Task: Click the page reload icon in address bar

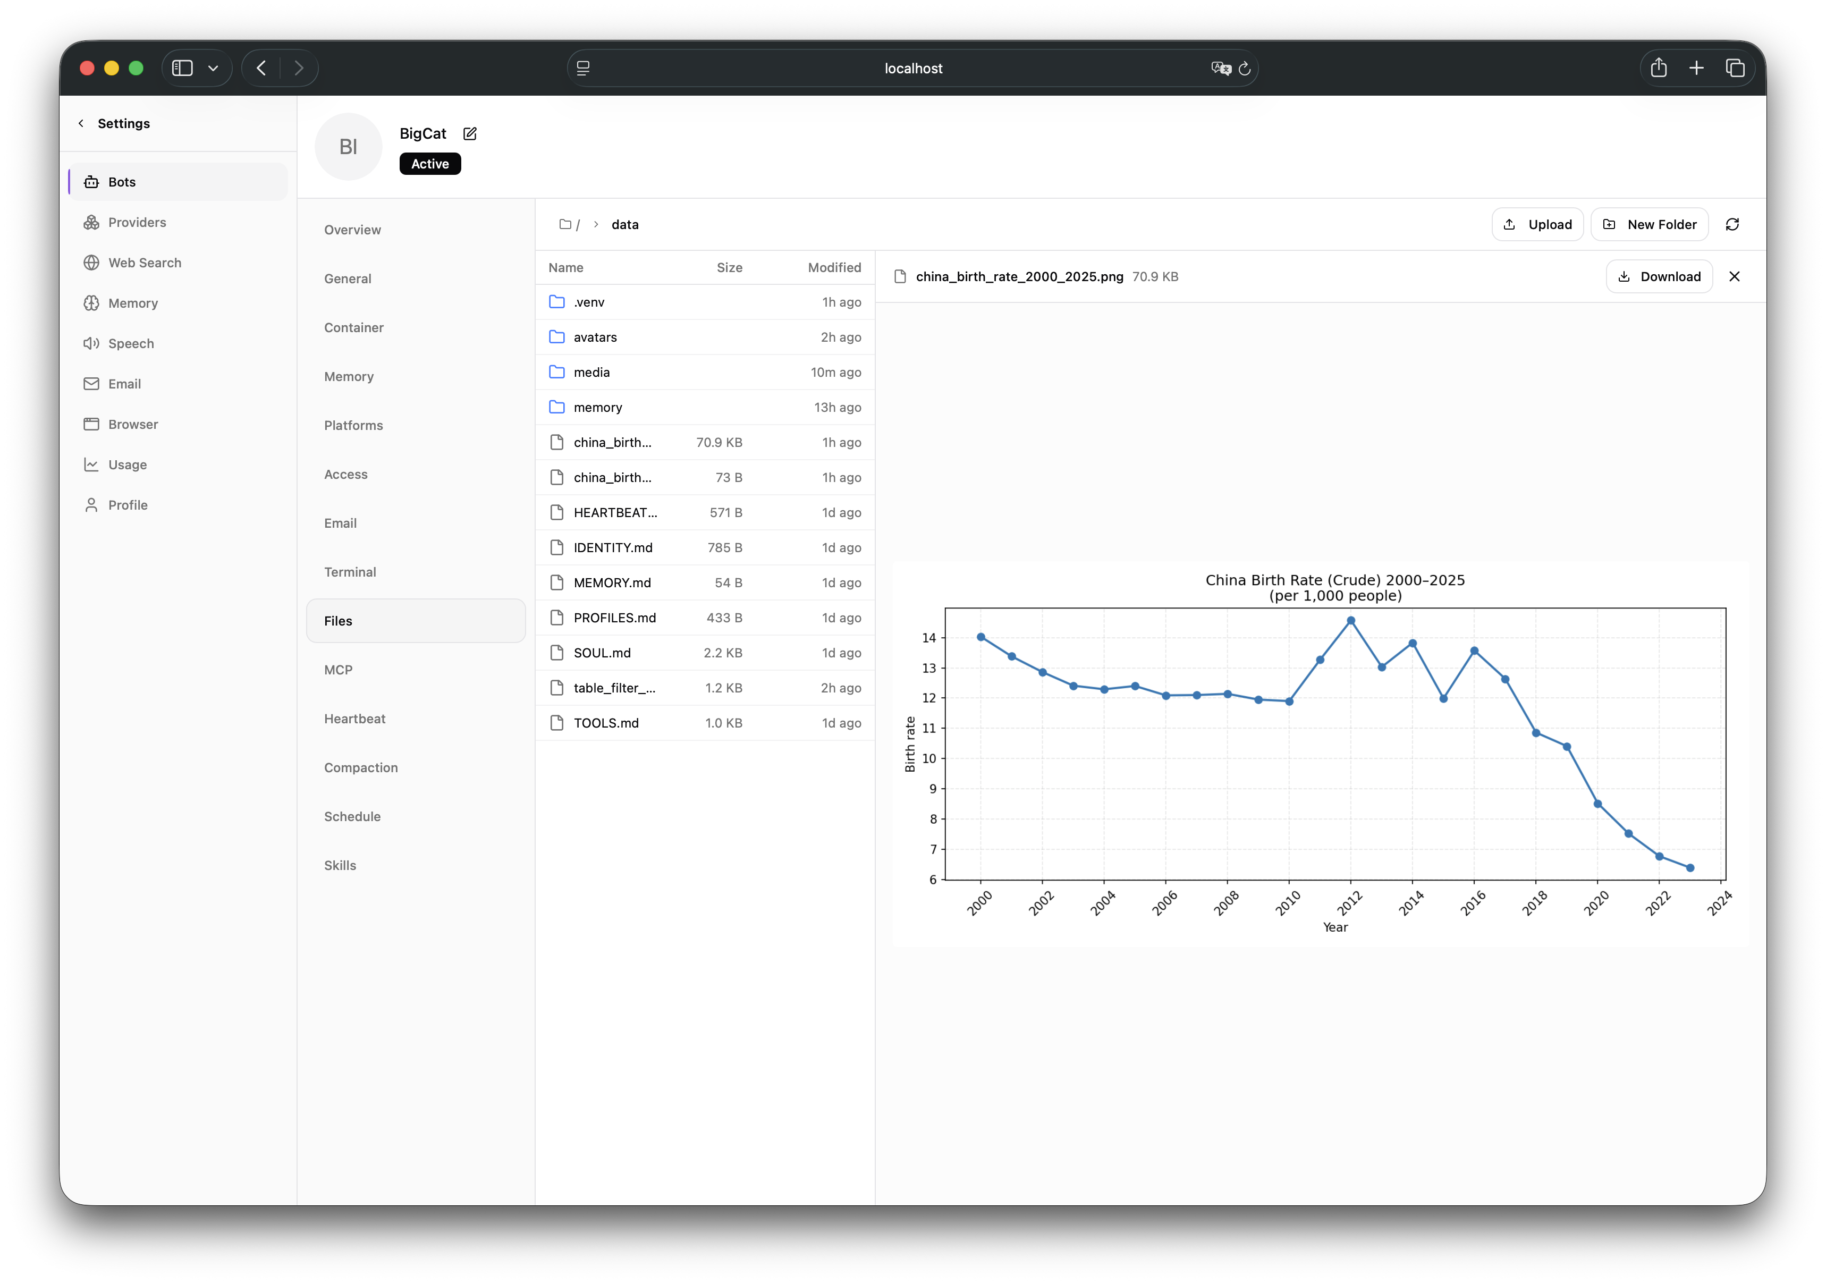Action: [1245, 69]
